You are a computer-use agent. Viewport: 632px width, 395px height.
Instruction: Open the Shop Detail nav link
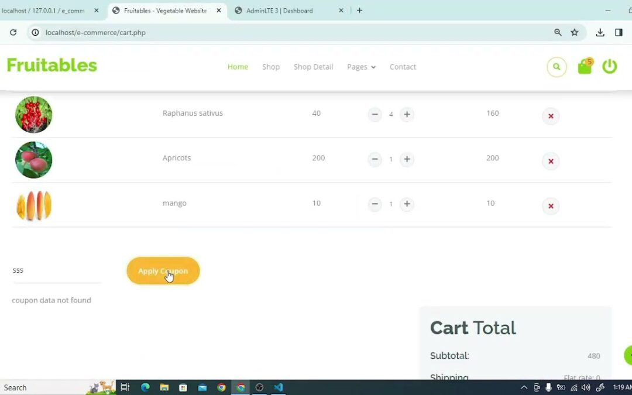[x=313, y=67]
